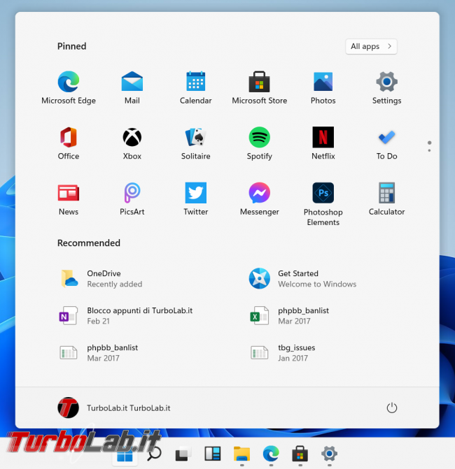Open the Calendar app
The height and width of the screenshot is (469, 455).
coord(195,87)
